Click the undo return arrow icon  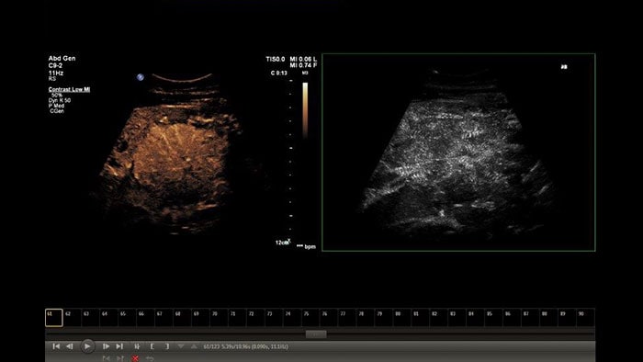tap(150, 358)
